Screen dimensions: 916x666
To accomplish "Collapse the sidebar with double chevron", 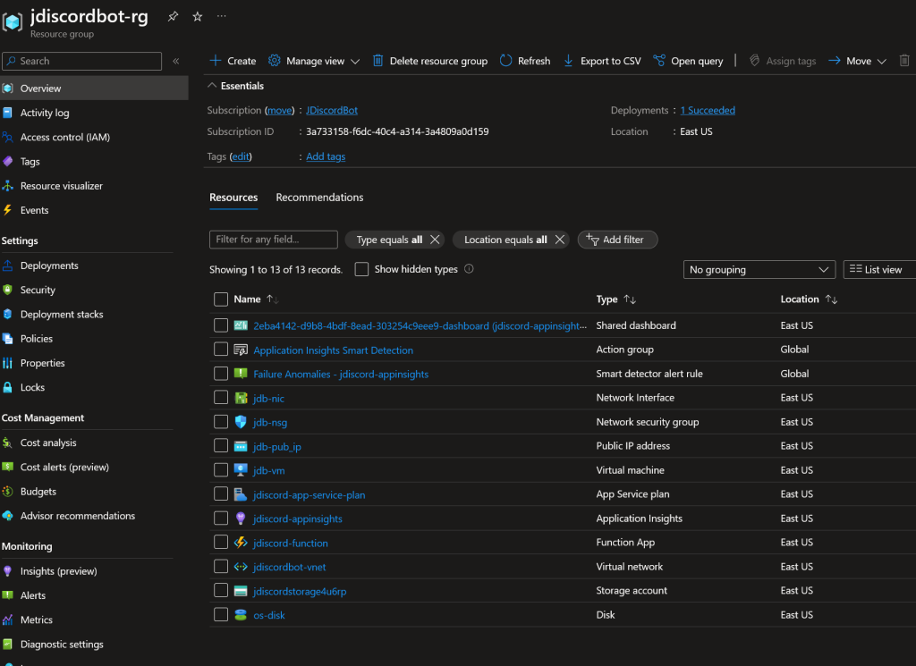I will 176,61.
